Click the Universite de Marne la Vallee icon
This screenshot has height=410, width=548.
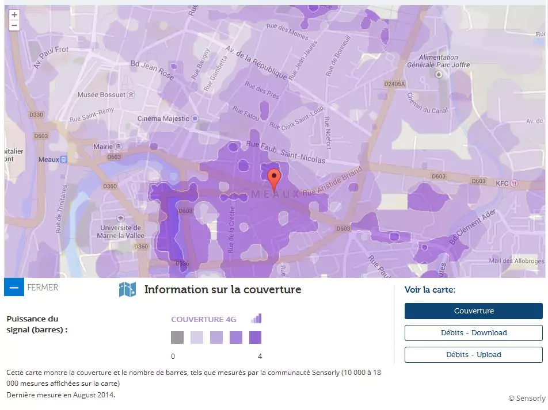pyautogui.click(x=120, y=219)
